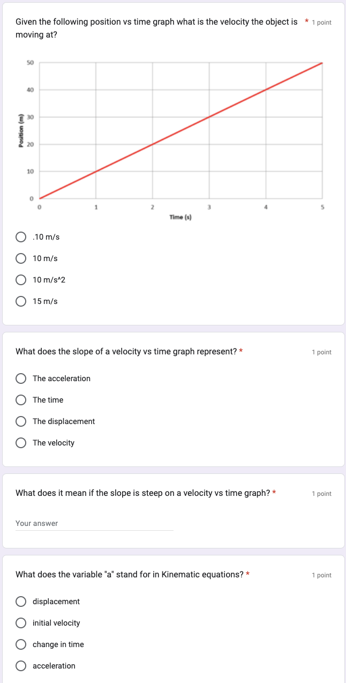Click the "1 point" label on first question
Viewport: 346px width, 683px height.
point(321,22)
